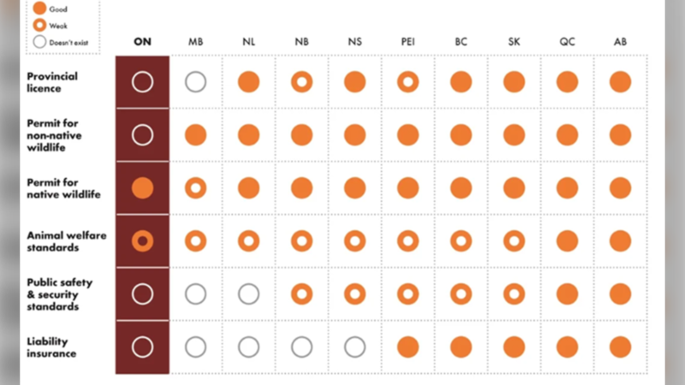Click the Doesn't exist legend circle

pyautogui.click(x=40, y=41)
